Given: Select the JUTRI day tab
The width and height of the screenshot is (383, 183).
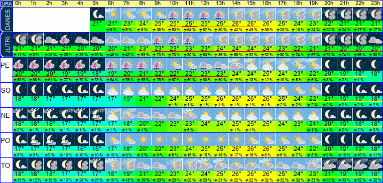Looking at the screenshot, I should pos(7,45).
